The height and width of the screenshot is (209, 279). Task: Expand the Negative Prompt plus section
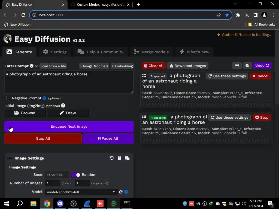click(x=7, y=98)
